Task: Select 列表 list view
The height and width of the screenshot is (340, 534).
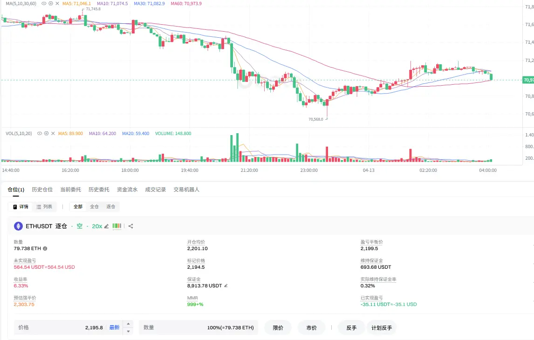Action: click(x=44, y=207)
